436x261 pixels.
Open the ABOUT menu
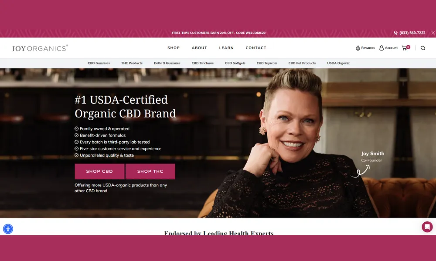(x=199, y=48)
